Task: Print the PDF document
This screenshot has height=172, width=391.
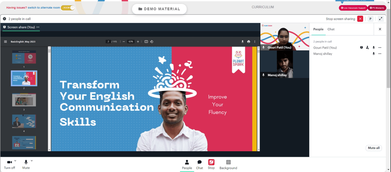Action: click(x=249, y=42)
